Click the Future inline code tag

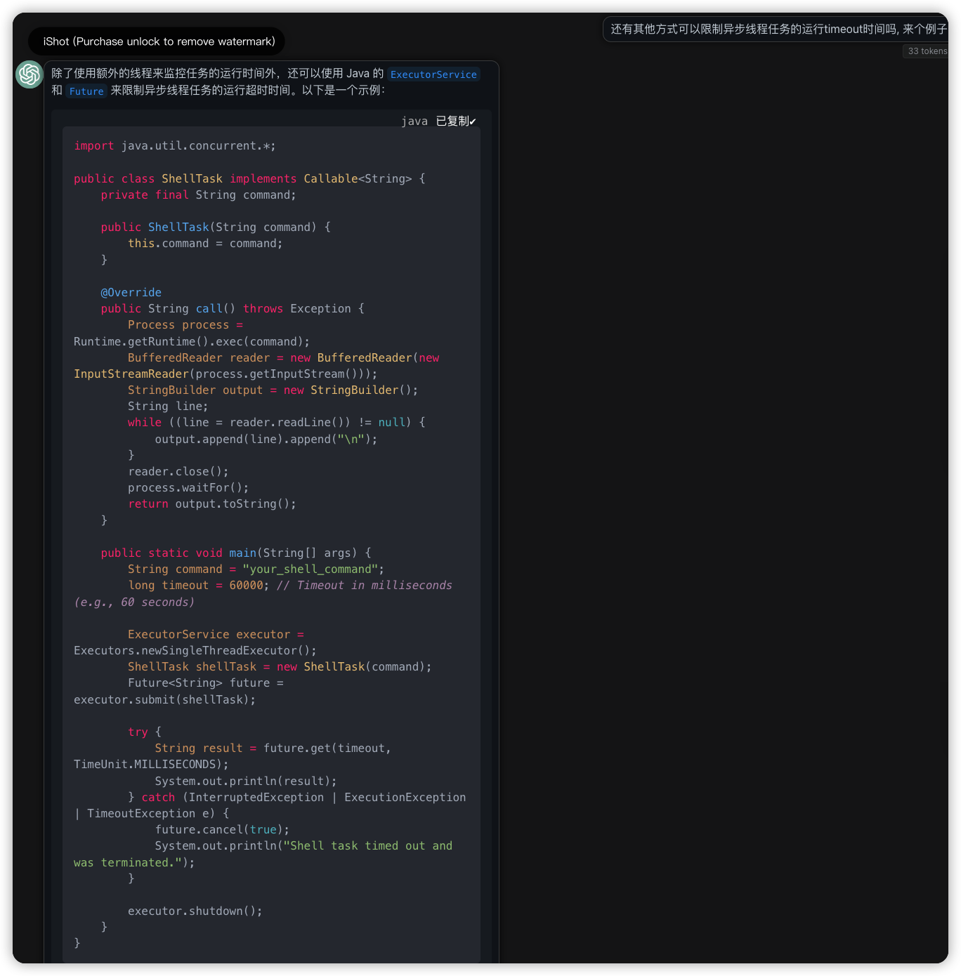click(86, 91)
